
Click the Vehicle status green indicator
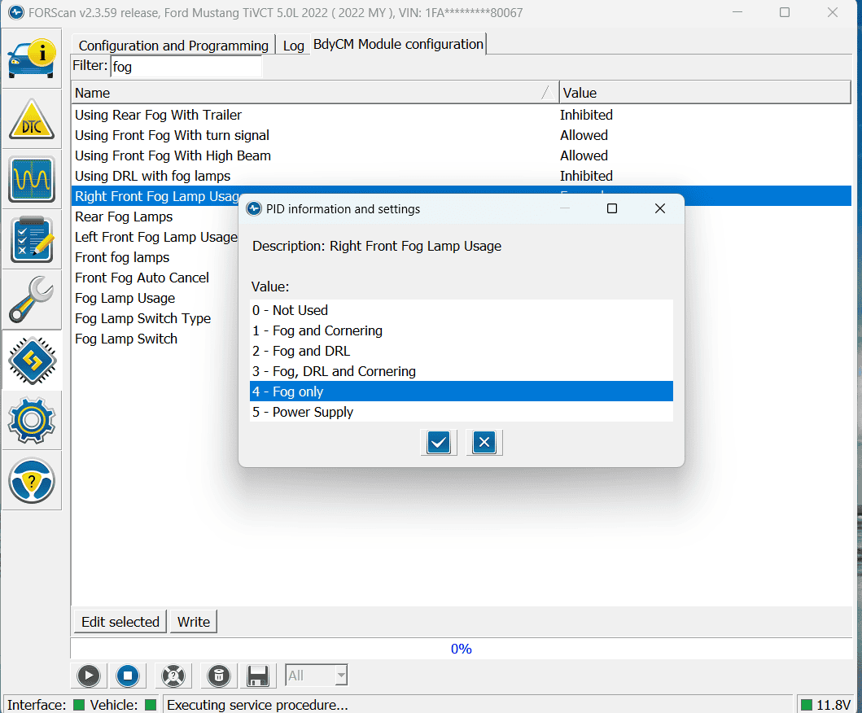click(x=150, y=705)
